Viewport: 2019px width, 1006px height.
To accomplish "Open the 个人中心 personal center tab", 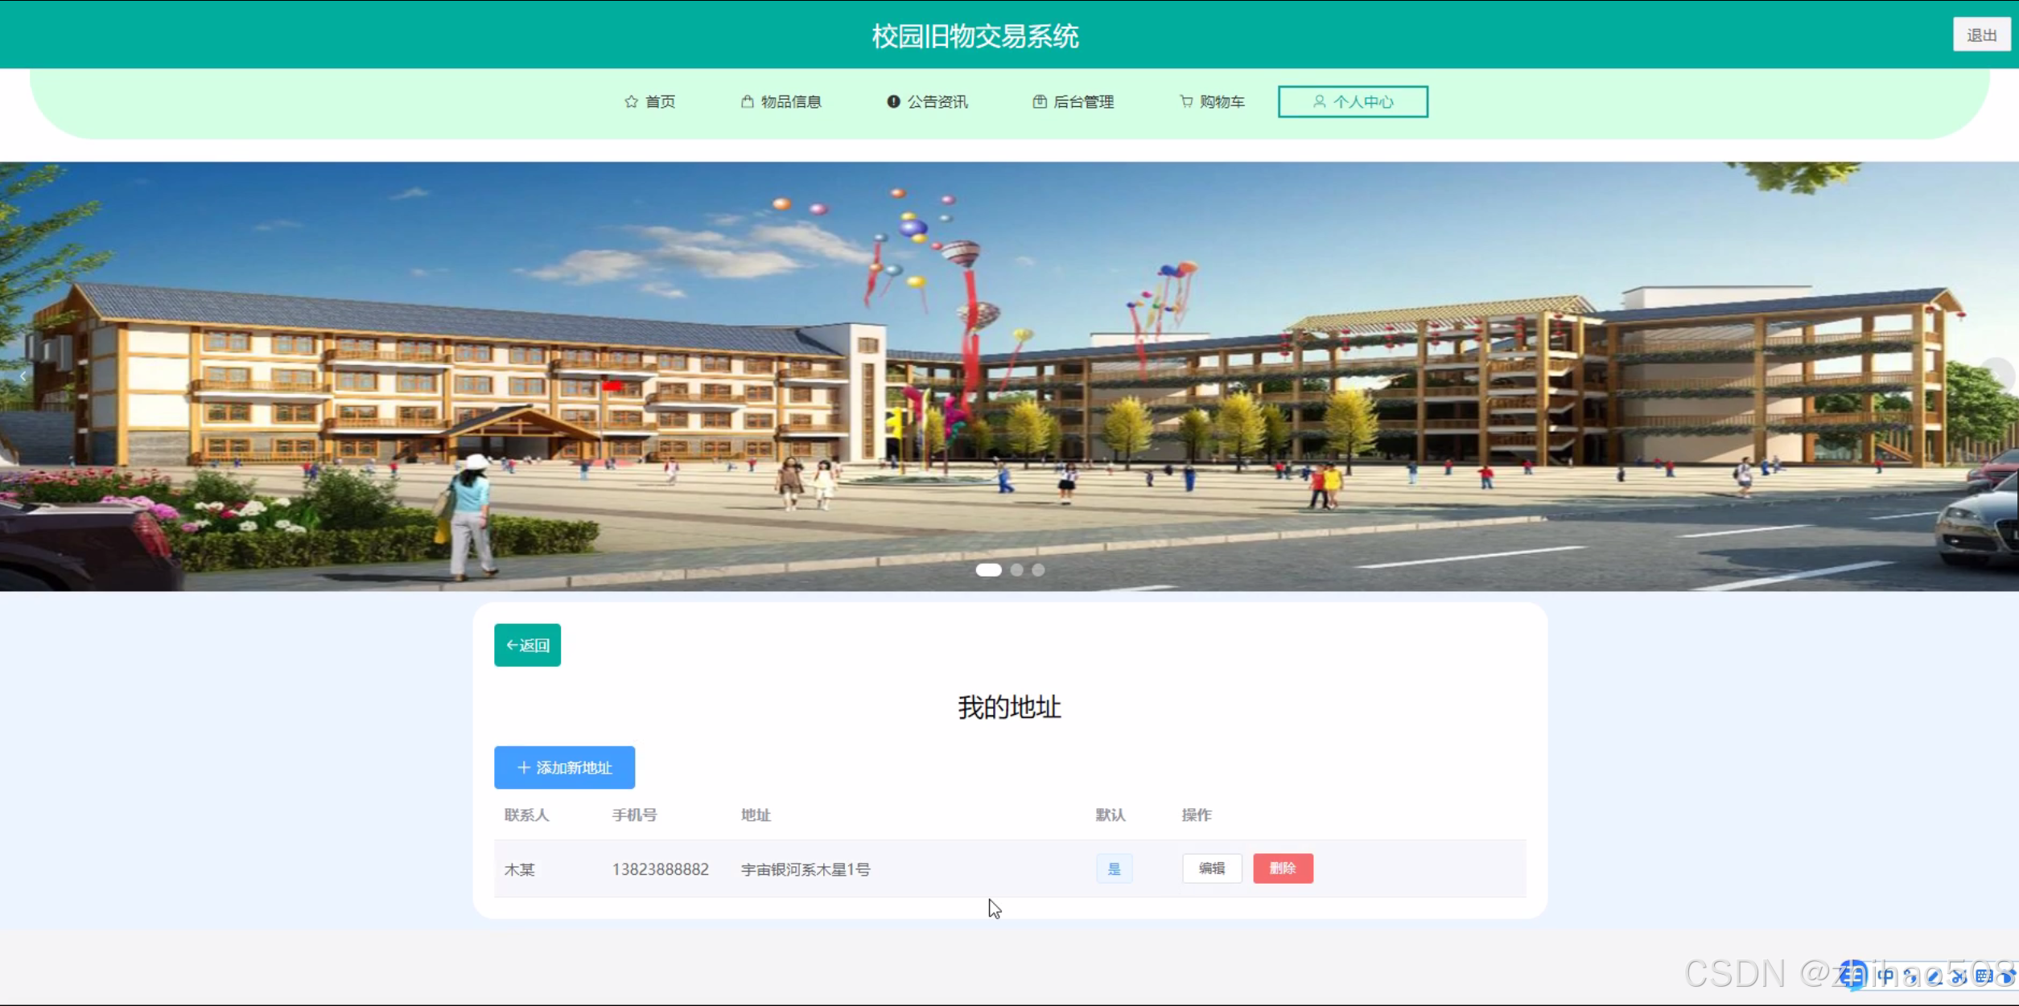I will [1353, 101].
